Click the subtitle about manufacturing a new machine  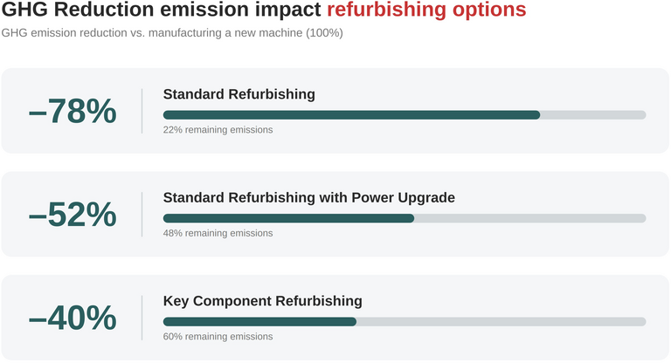(x=172, y=33)
